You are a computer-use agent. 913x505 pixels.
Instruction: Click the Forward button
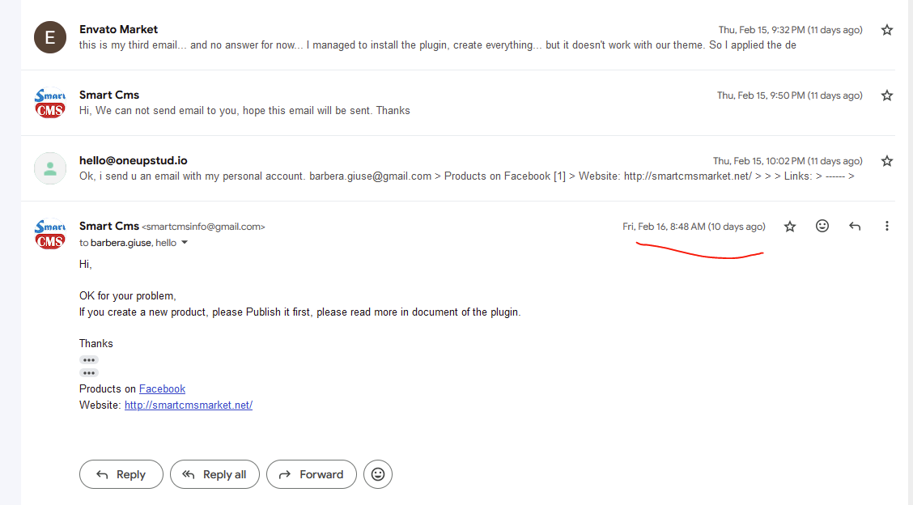click(x=311, y=475)
